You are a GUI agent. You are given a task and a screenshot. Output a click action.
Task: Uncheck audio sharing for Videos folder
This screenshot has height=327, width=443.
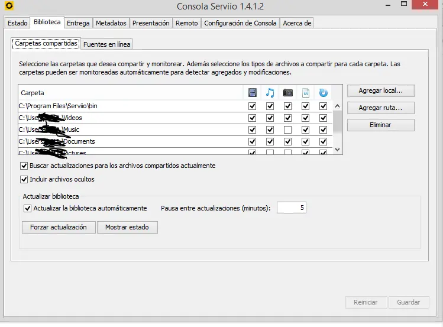point(270,118)
